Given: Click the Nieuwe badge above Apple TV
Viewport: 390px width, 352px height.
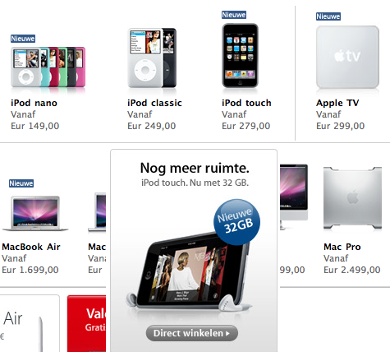Looking at the screenshot, I should (x=328, y=16).
